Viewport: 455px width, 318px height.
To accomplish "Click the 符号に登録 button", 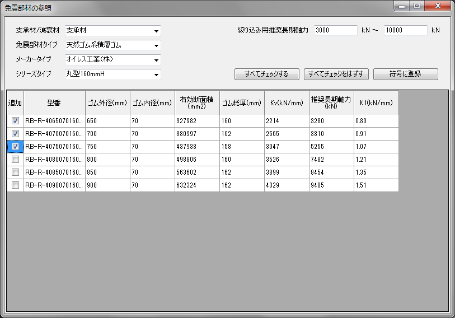I will (405, 74).
